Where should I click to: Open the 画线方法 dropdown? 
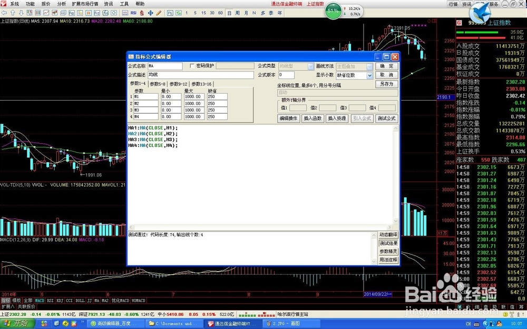tap(370, 66)
